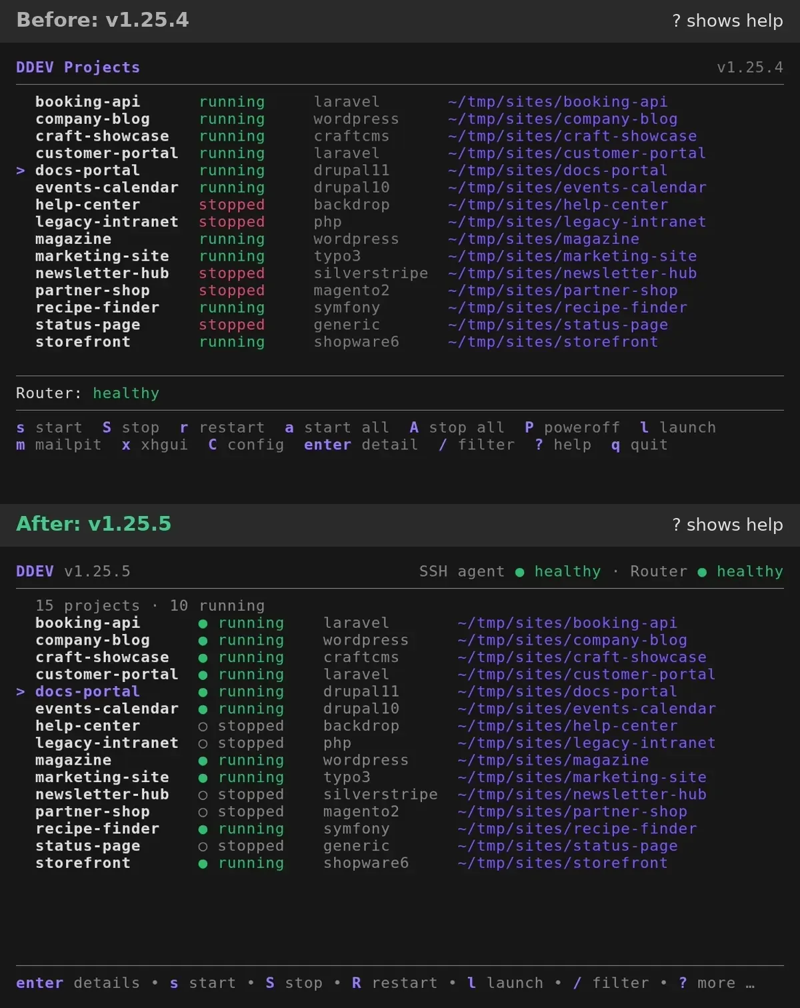Click the green running dot for recipe-finder
800x1008 pixels.
(203, 830)
